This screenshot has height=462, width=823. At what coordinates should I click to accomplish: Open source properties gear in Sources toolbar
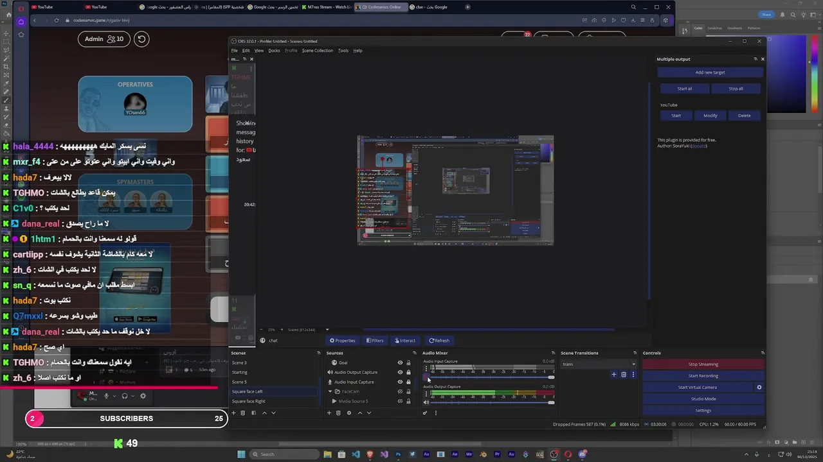point(349,413)
